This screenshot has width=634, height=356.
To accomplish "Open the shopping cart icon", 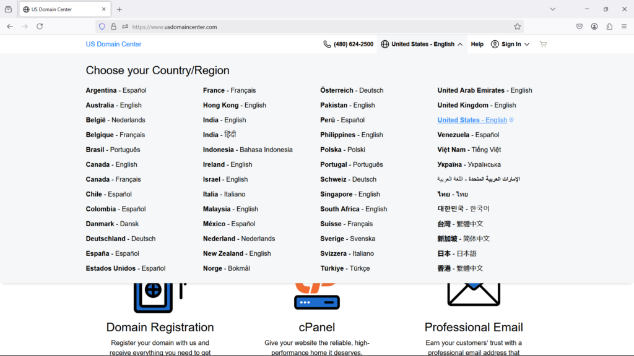I will pos(543,44).
